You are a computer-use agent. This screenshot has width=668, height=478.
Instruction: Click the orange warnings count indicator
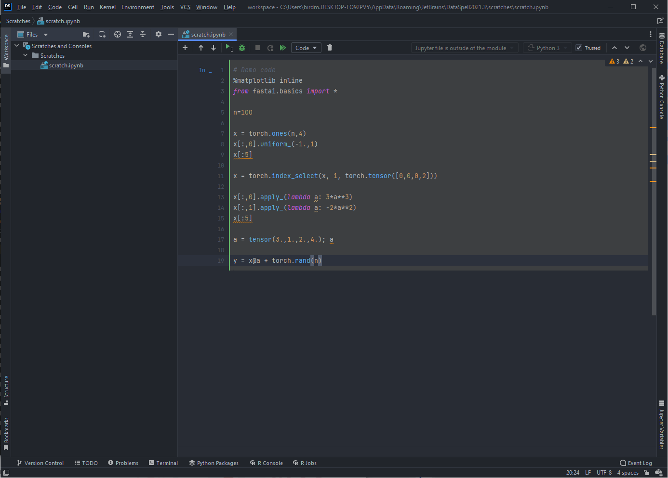tap(613, 62)
